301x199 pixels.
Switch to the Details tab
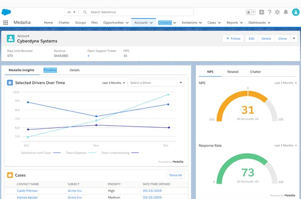tap(75, 70)
